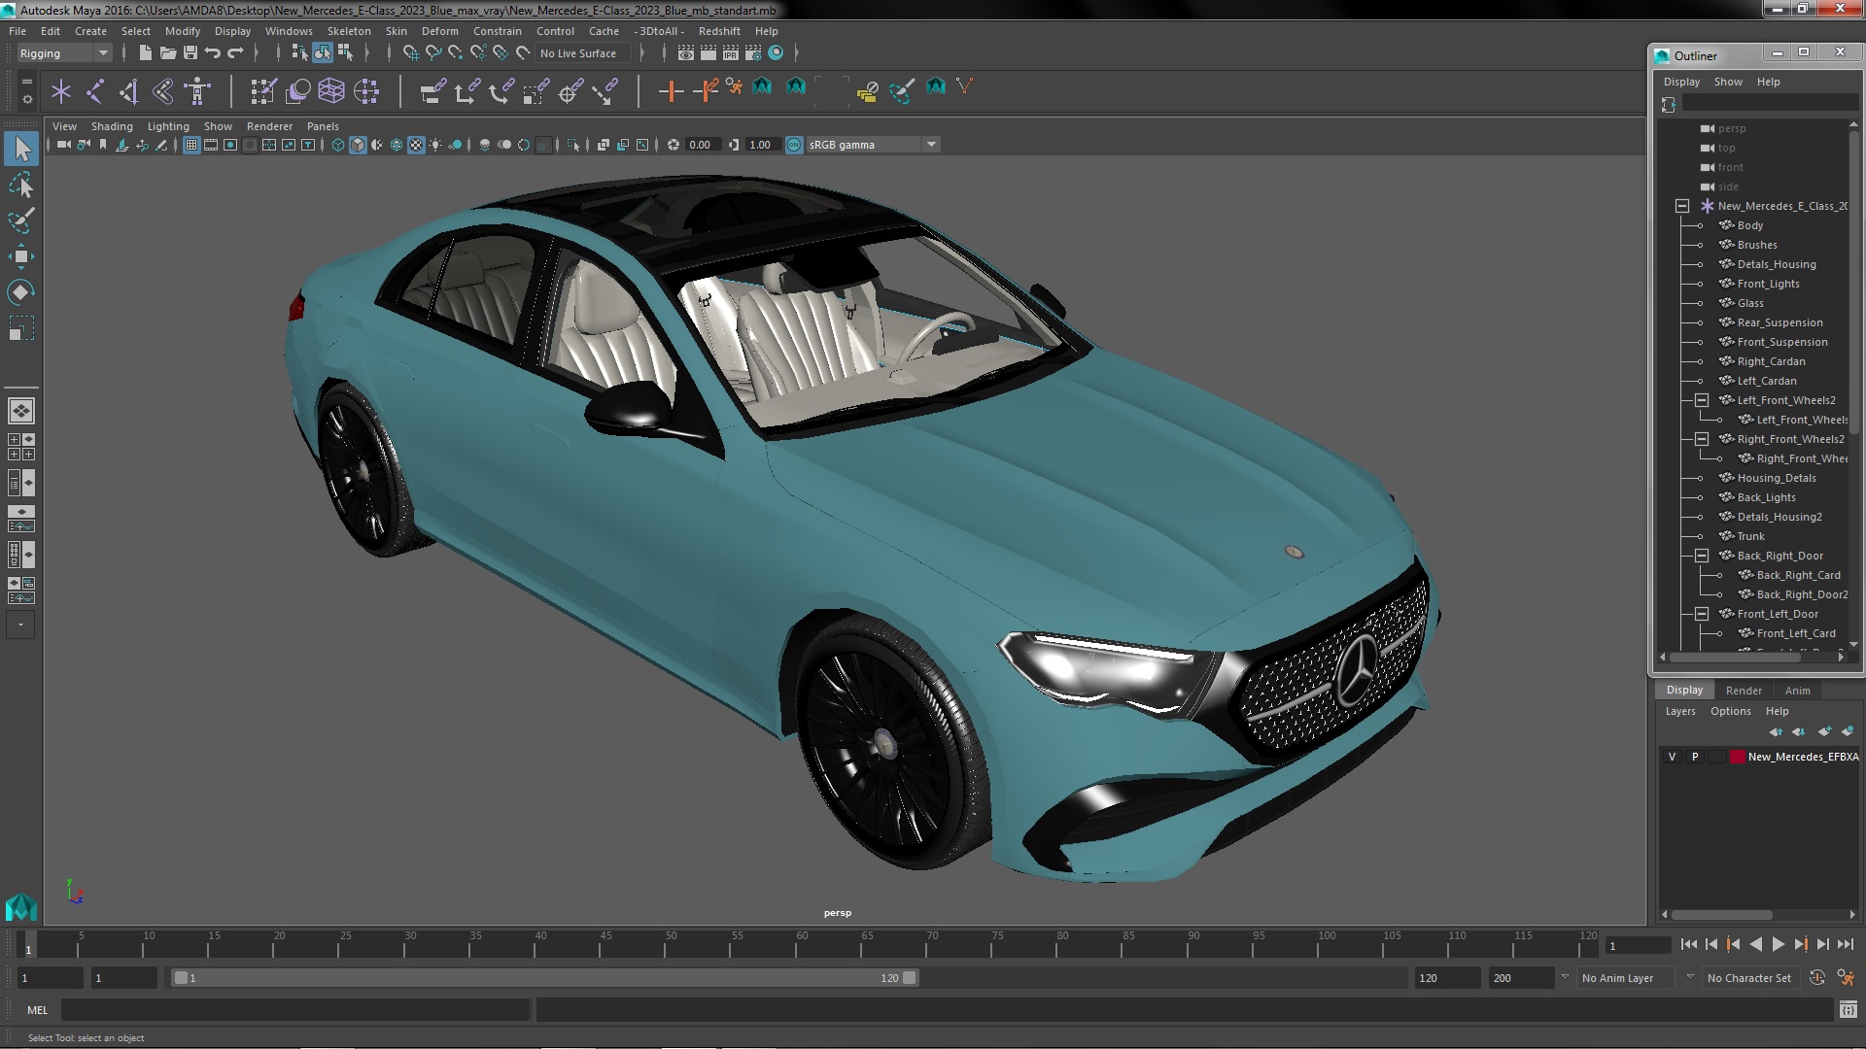The height and width of the screenshot is (1049, 1866).
Task: Toggle smooth shade all mode
Action: [358, 145]
